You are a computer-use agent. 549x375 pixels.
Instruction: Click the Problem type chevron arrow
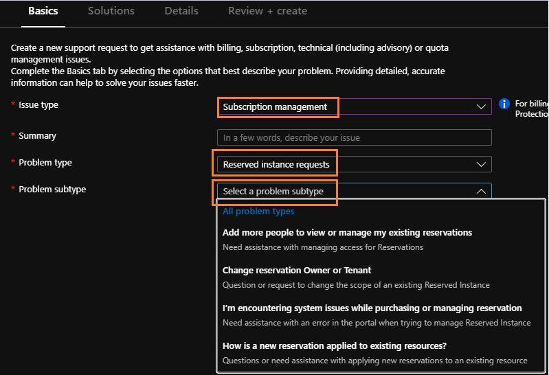pos(481,164)
